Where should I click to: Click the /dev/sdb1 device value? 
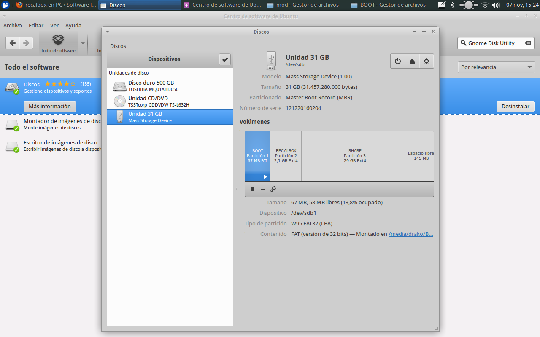click(304, 213)
